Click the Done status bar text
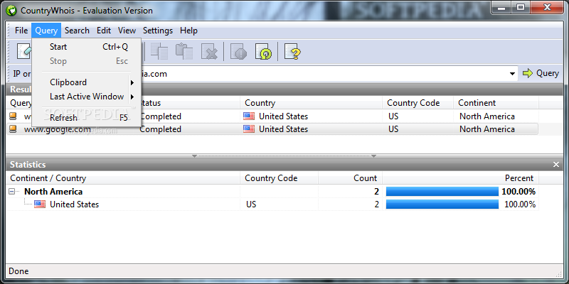 (x=18, y=271)
